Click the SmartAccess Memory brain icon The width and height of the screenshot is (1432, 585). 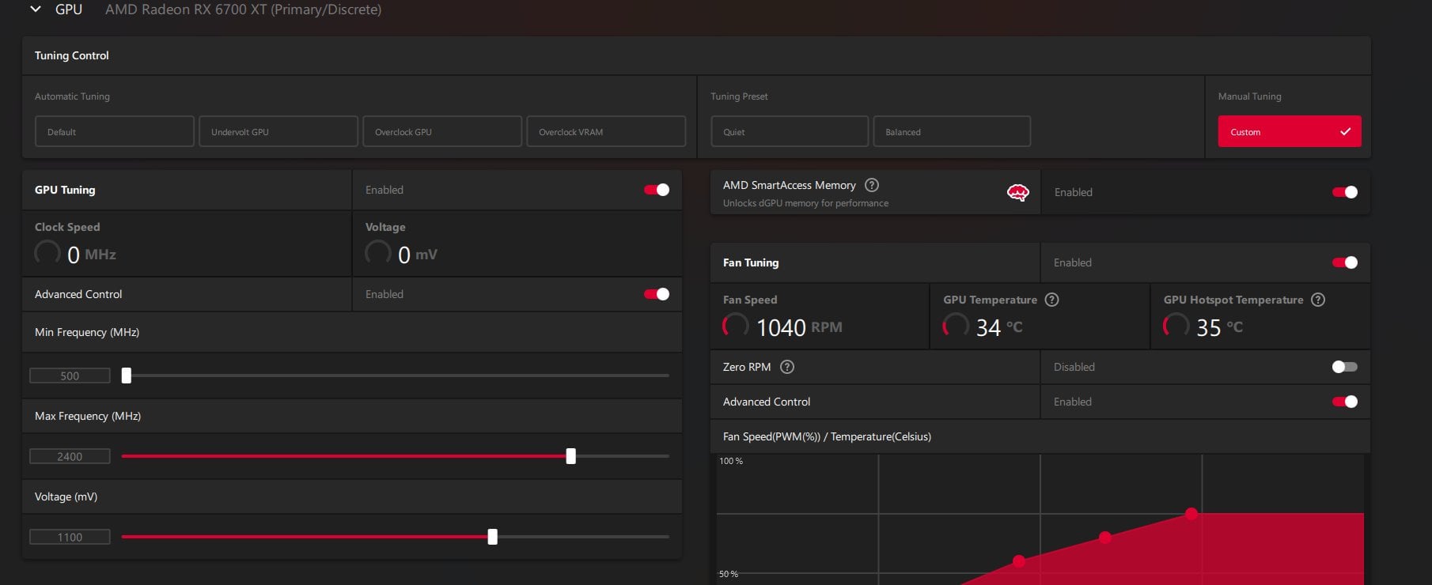pyautogui.click(x=1017, y=192)
